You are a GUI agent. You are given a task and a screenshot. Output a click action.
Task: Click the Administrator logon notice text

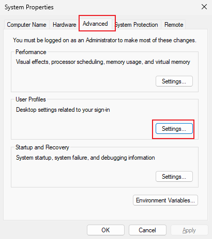pyautogui.click(x=104, y=40)
